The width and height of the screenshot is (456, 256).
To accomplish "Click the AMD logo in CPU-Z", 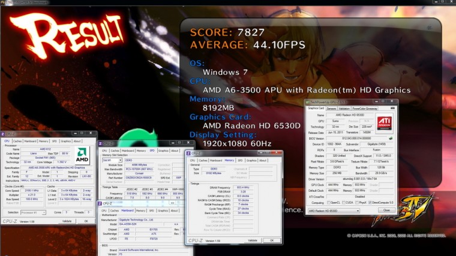I will [82, 155].
